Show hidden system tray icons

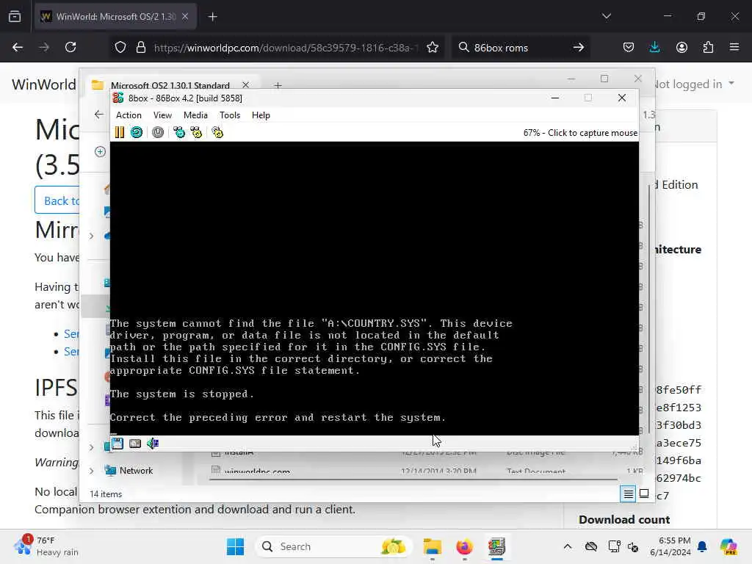(568, 546)
